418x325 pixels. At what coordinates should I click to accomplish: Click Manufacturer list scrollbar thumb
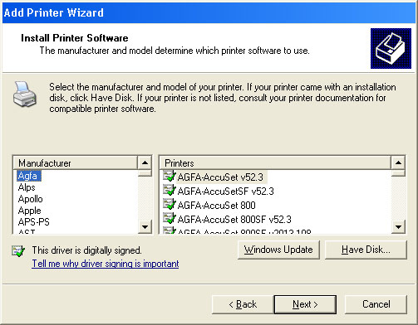pos(145,173)
